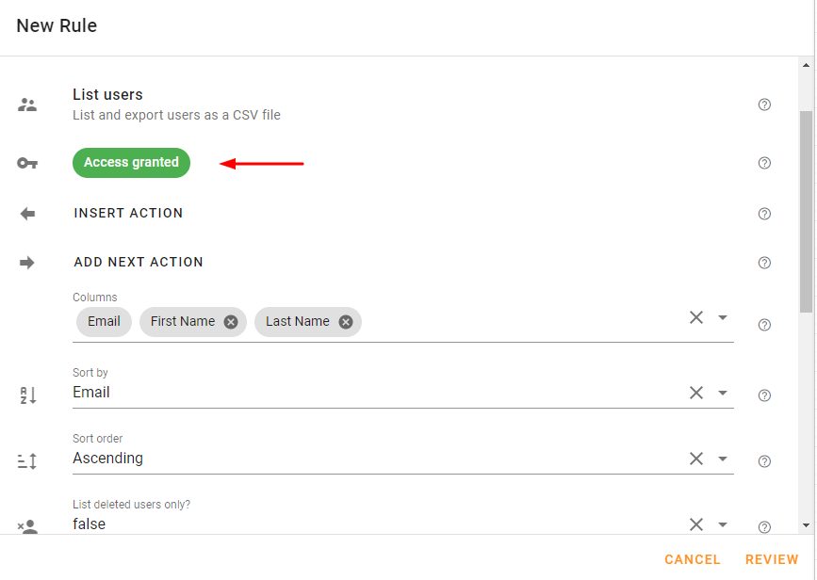
Task: Click the vertical scrollbar thumb
Action: [806, 212]
